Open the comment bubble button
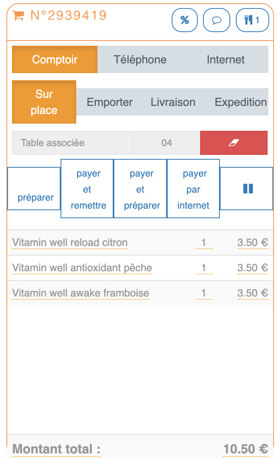 coord(217,20)
